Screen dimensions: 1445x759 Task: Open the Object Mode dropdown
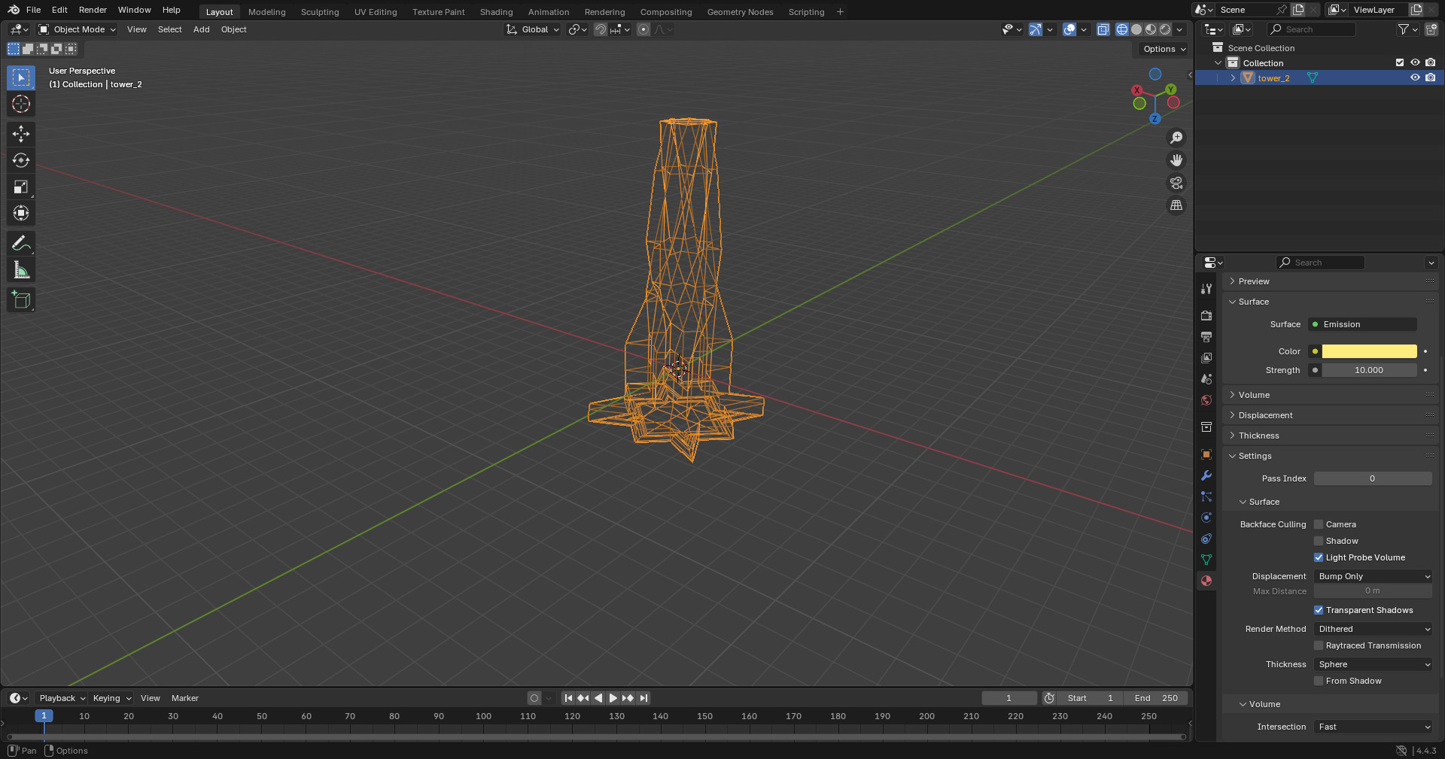(78, 29)
